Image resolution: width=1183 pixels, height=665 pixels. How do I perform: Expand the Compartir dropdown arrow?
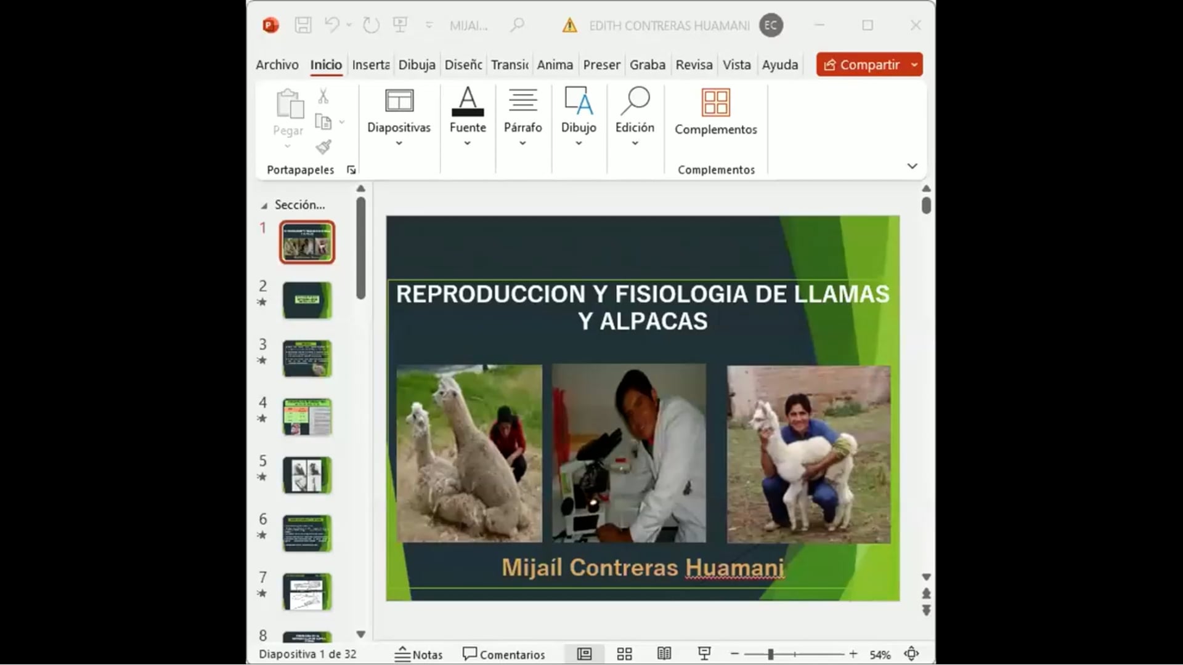point(914,65)
